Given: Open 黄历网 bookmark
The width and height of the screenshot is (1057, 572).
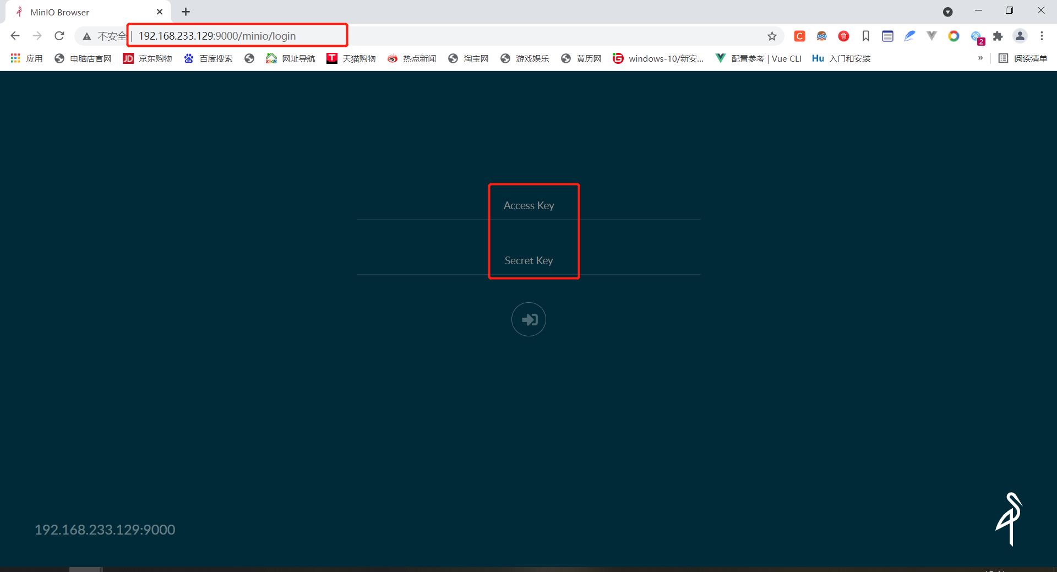Looking at the screenshot, I should (x=581, y=58).
